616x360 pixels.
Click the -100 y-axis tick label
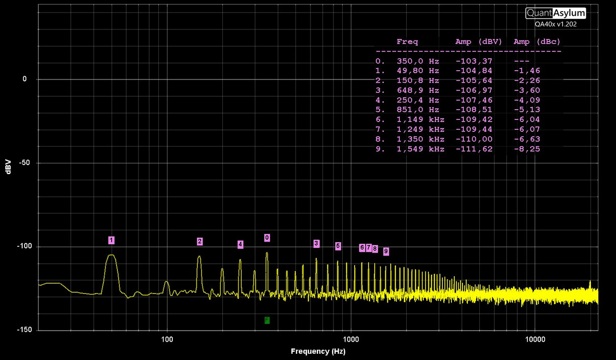click(25, 246)
